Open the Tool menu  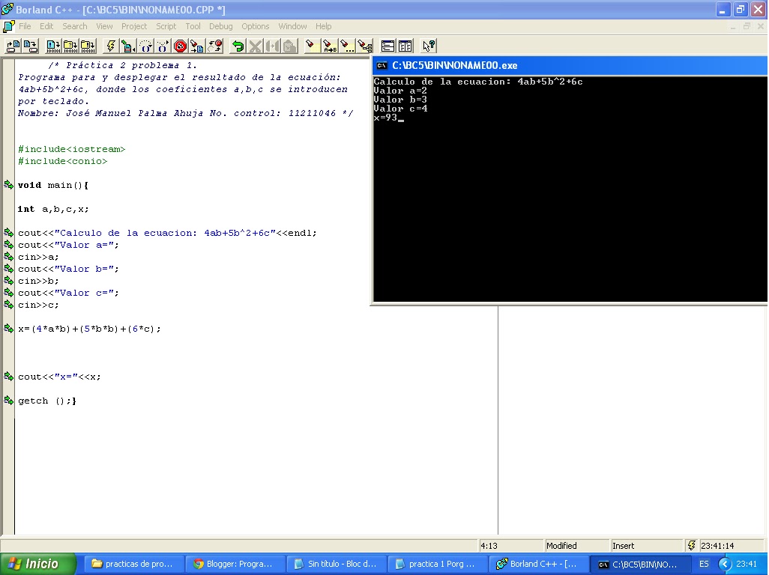(x=193, y=26)
